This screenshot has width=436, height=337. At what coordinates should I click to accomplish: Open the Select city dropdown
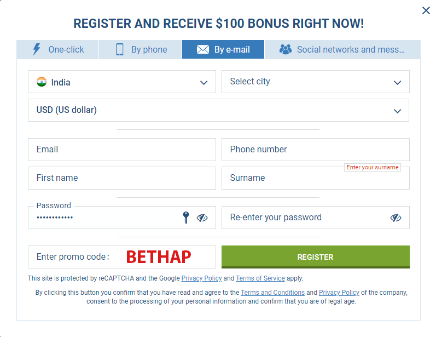[315, 82]
